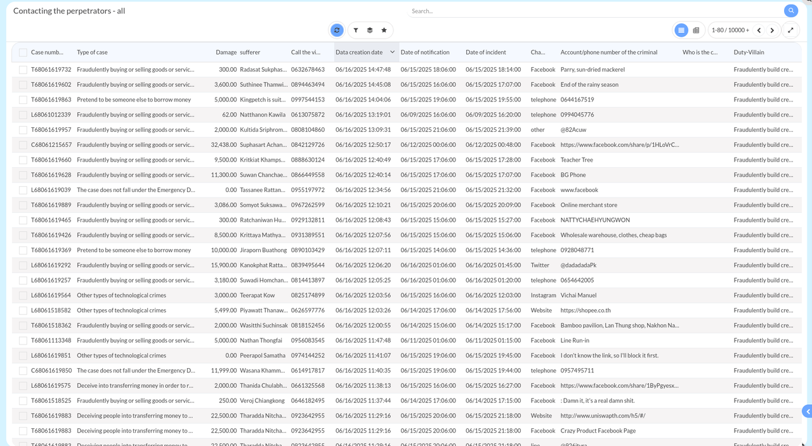Check the box for case L68061619039
Viewport: 812px width, 446px height.
pyautogui.click(x=23, y=190)
